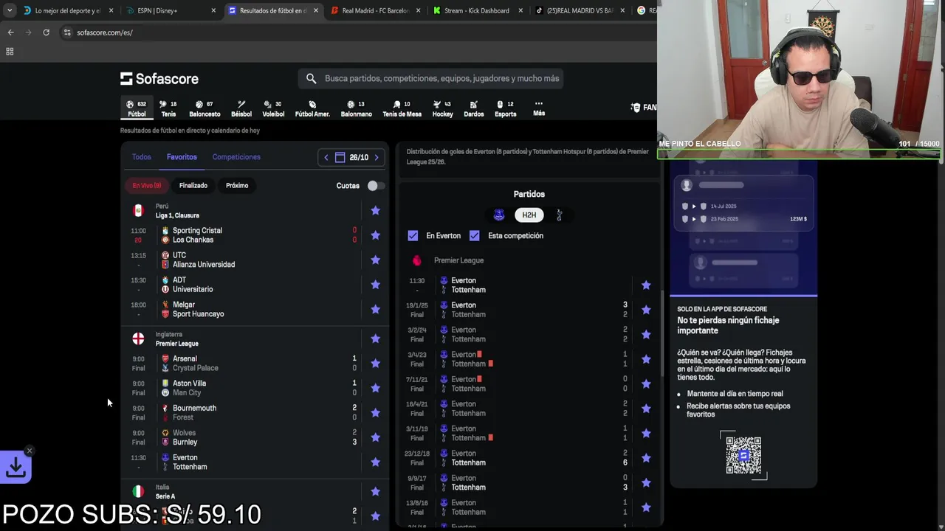Open the browser tab search dropdown
Image resolution: width=945 pixels, height=531 pixels.
[10, 10]
